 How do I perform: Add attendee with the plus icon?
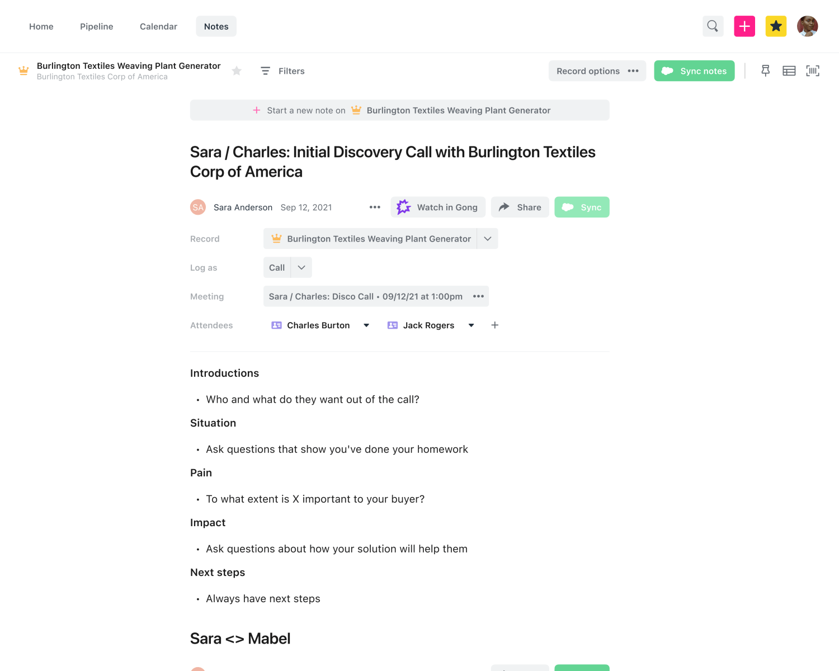coord(495,325)
